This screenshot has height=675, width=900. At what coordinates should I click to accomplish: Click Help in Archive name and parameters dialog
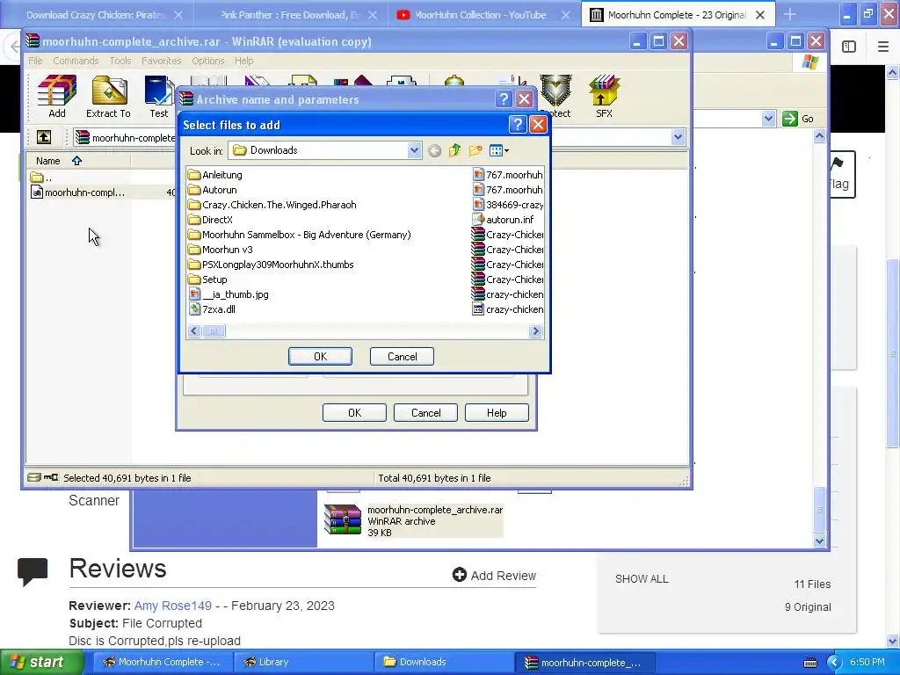pos(497,413)
